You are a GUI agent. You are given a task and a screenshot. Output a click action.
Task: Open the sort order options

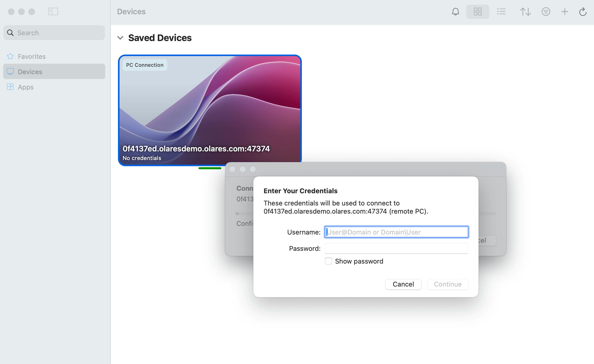click(525, 12)
